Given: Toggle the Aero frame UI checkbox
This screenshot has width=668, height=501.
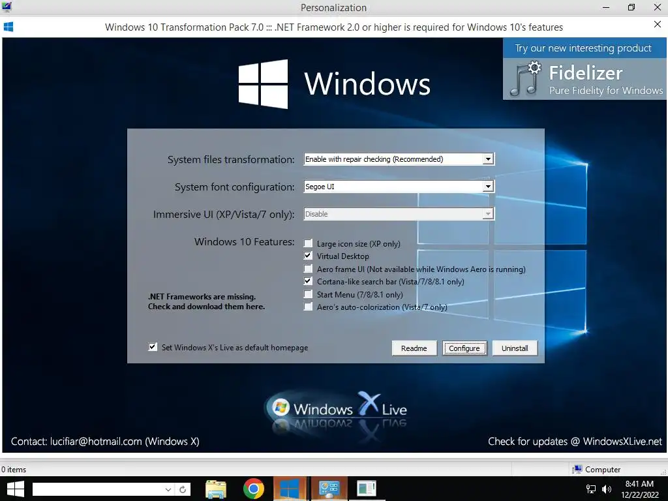Looking at the screenshot, I should 308,268.
